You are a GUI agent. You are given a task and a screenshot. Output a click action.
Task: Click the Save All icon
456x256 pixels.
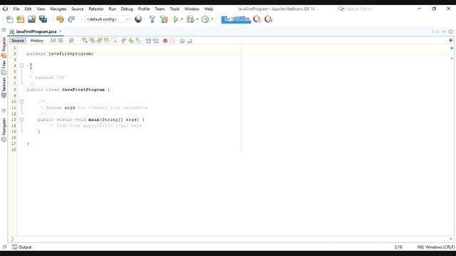[x=43, y=19]
